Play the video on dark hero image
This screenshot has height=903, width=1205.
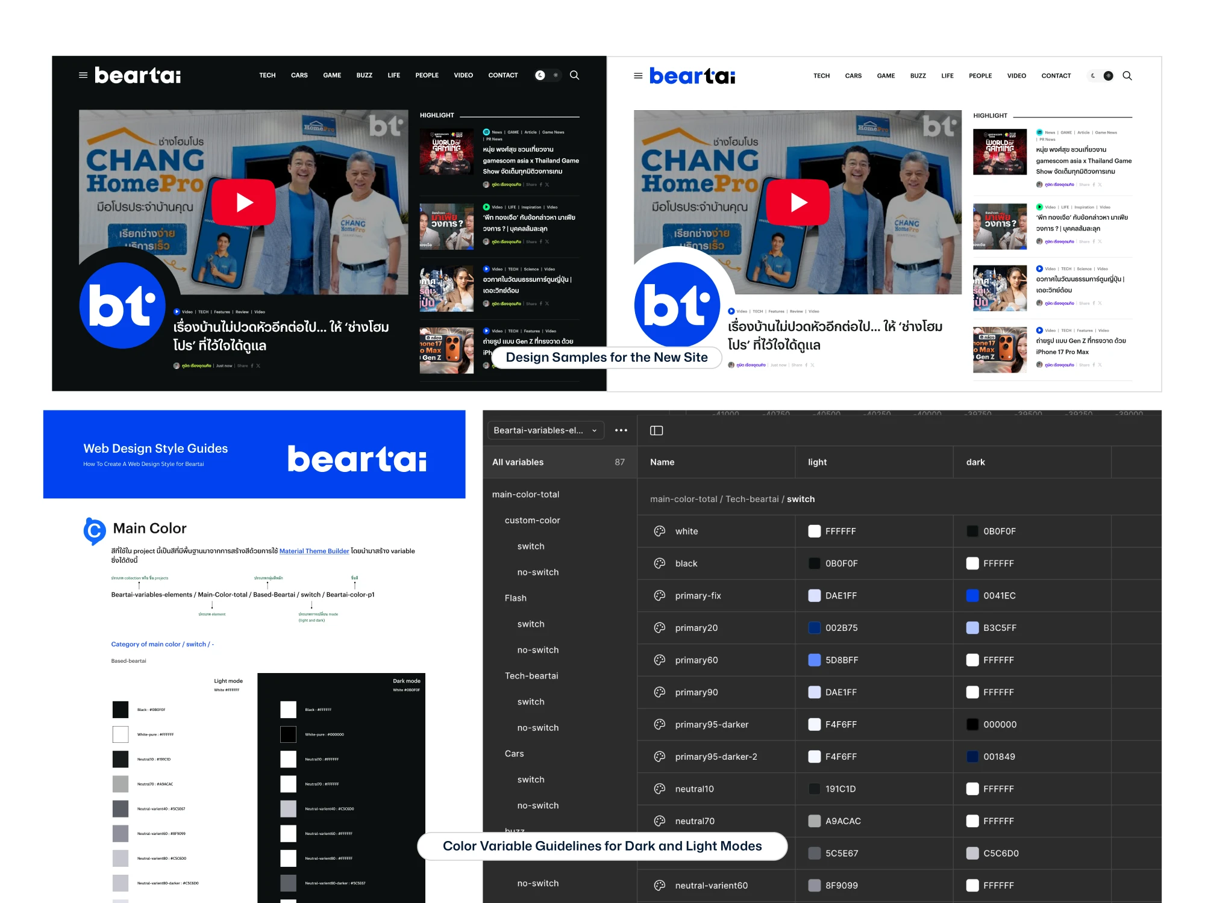click(244, 202)
